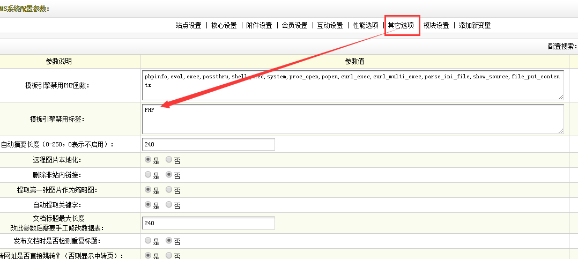Click the 自动摘要长度 input field
The width and height of the screenshot is (578, 259).
point(208,144)
